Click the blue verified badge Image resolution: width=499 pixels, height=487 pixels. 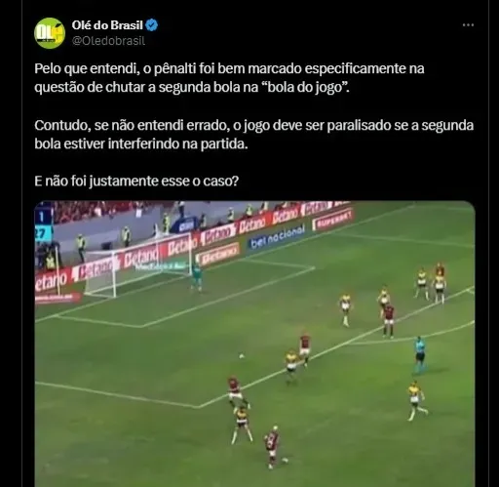(x=152, y=25)
